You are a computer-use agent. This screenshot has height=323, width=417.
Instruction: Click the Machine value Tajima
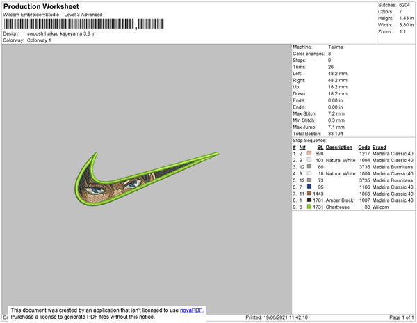pyautogui.click(x=335, y=47)
